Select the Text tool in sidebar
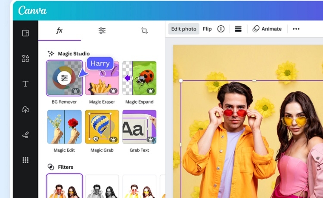323x198 pixels. point(25,84)
